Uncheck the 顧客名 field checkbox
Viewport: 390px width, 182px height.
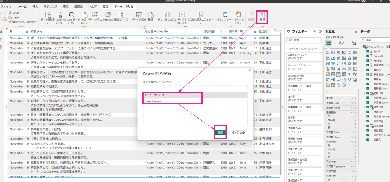click(x=367, y=79)
